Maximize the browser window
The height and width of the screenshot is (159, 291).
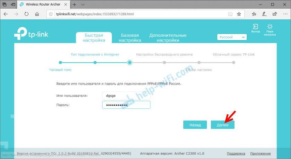[272, 5]
